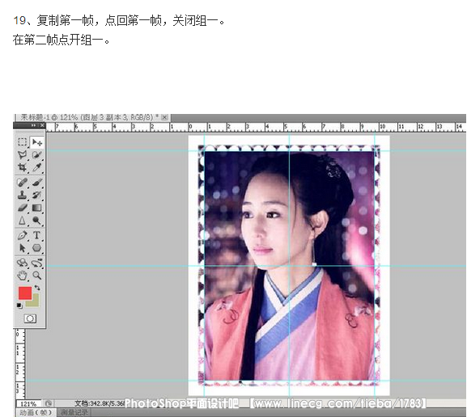Select the Pen tool

23,235
